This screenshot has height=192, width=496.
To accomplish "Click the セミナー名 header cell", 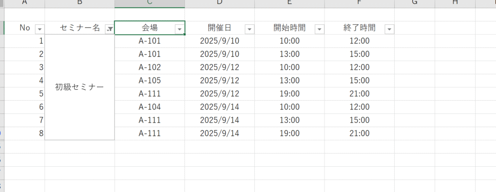I will pos(80,28).
